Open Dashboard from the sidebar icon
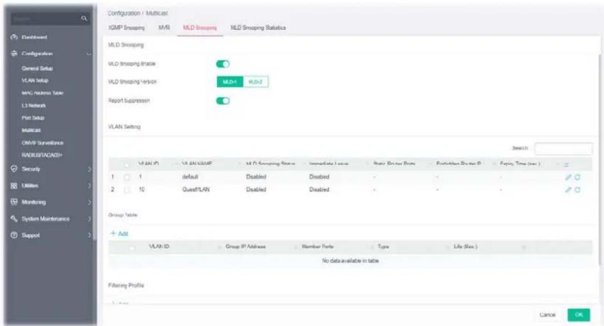The height and width of the screenshot is (326, 604). tap(14, 37)
